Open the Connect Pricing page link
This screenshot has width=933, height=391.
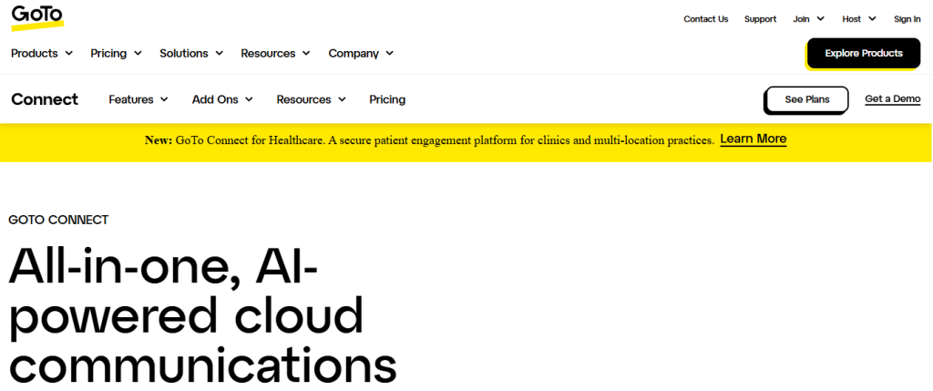387,99
